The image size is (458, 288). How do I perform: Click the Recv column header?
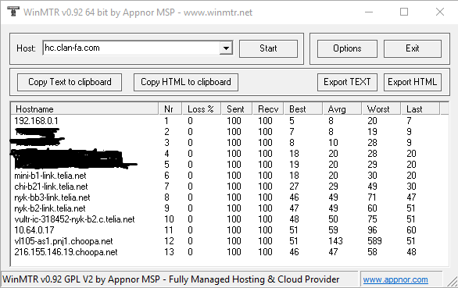click(x=268, y=108)
